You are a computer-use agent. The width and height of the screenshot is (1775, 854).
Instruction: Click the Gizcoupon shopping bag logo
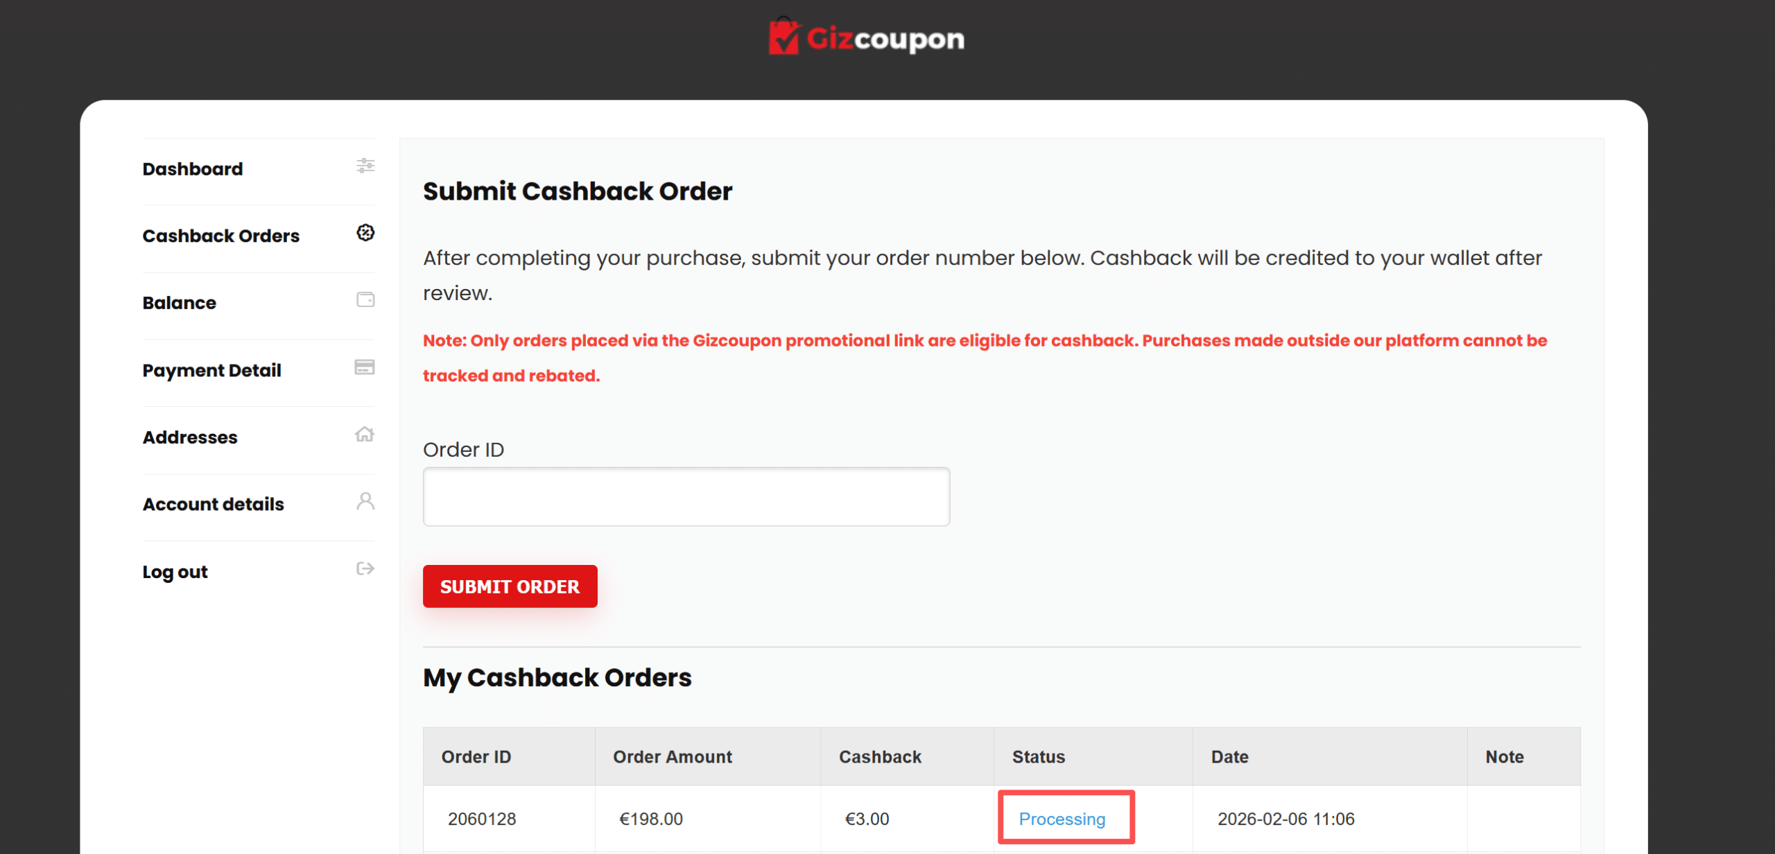(x=784, y=37)
